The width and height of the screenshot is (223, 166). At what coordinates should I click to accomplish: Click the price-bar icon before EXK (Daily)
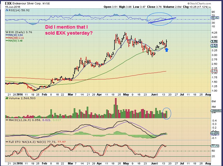tap(7, 32)
